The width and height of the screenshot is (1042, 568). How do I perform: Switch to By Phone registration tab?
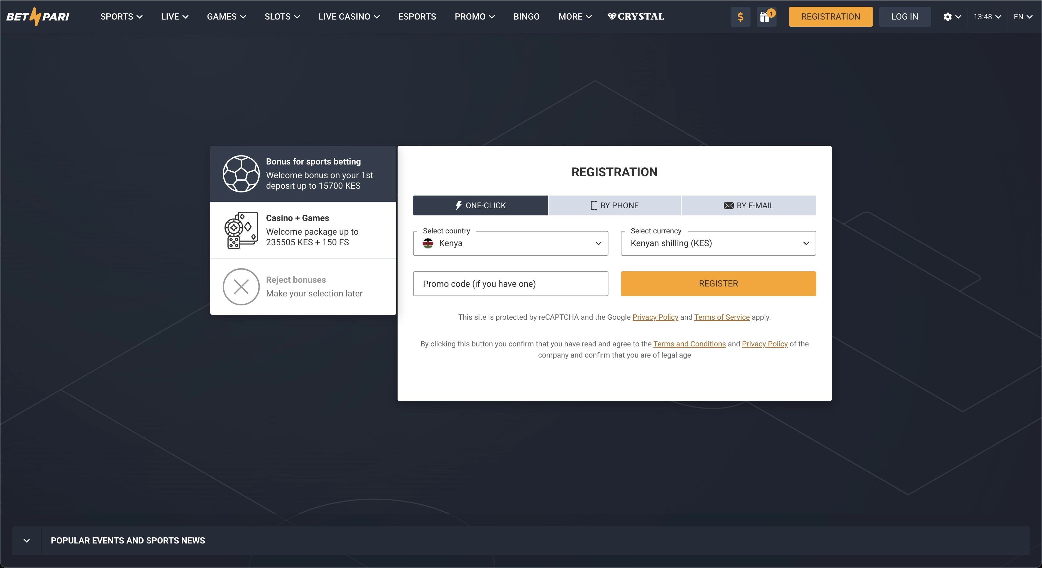pyautogui.click(x=614, y=205)
